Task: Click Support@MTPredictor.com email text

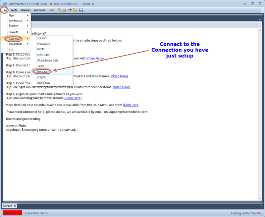Action: point(128,112)
